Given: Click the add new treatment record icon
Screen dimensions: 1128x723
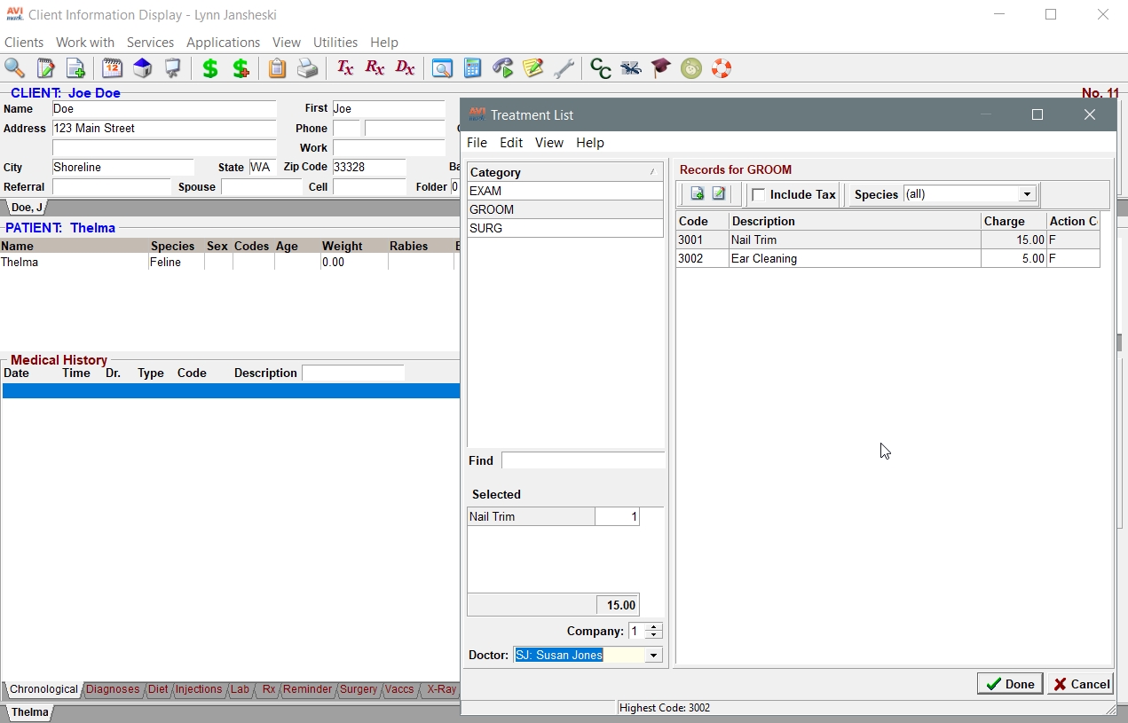Looking at the screenshot, I should click(698, 194).
